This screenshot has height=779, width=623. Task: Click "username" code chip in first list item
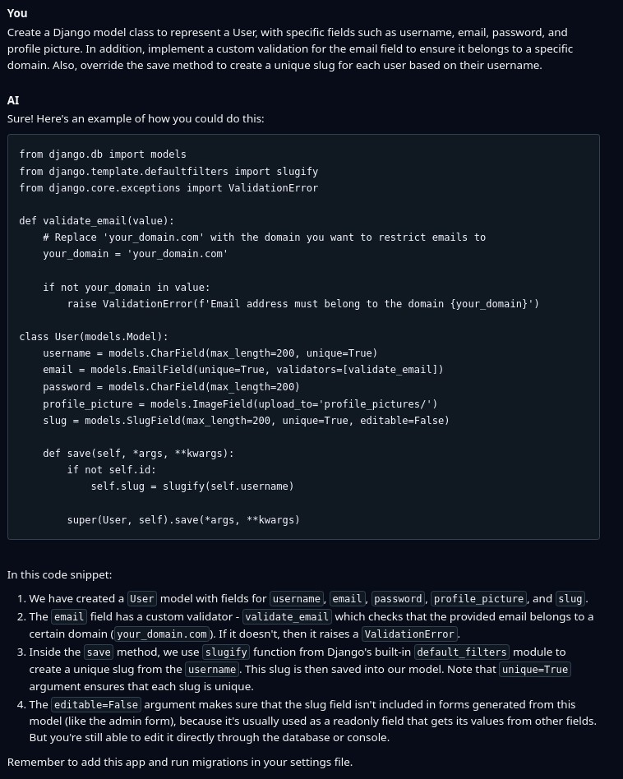pos(297,599)
